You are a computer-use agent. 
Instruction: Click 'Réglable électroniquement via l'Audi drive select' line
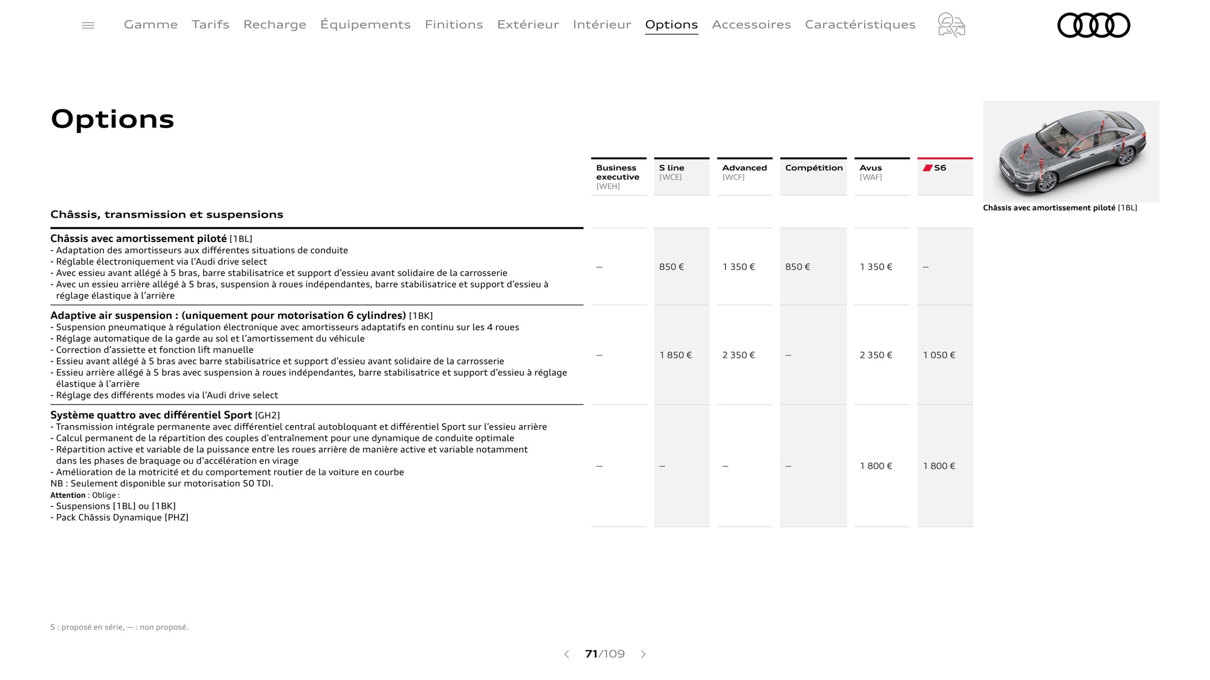pos(159,262)
